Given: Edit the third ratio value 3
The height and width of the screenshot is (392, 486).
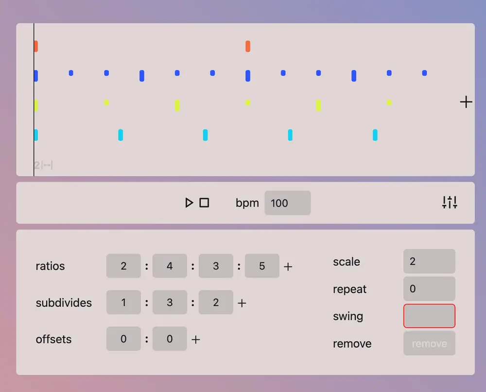Looking at the screenshot, I should [x=216, y=266].
